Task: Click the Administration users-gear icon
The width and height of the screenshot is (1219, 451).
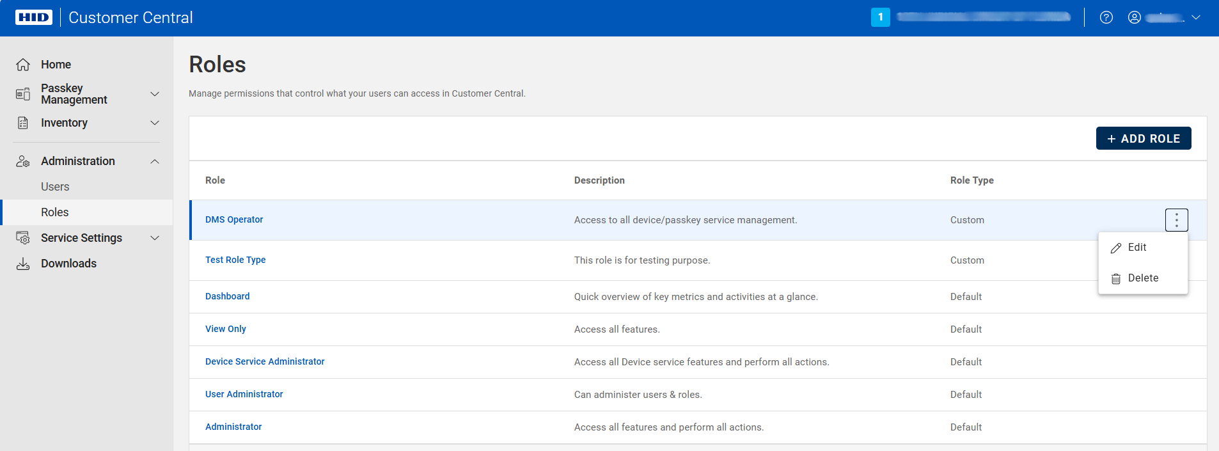Action: point(23,161)
